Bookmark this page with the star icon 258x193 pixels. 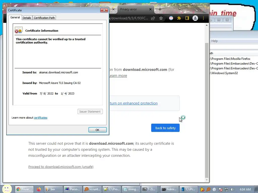161,18
